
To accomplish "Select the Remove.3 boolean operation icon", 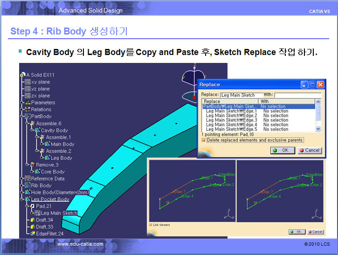I will coord(32,165).
